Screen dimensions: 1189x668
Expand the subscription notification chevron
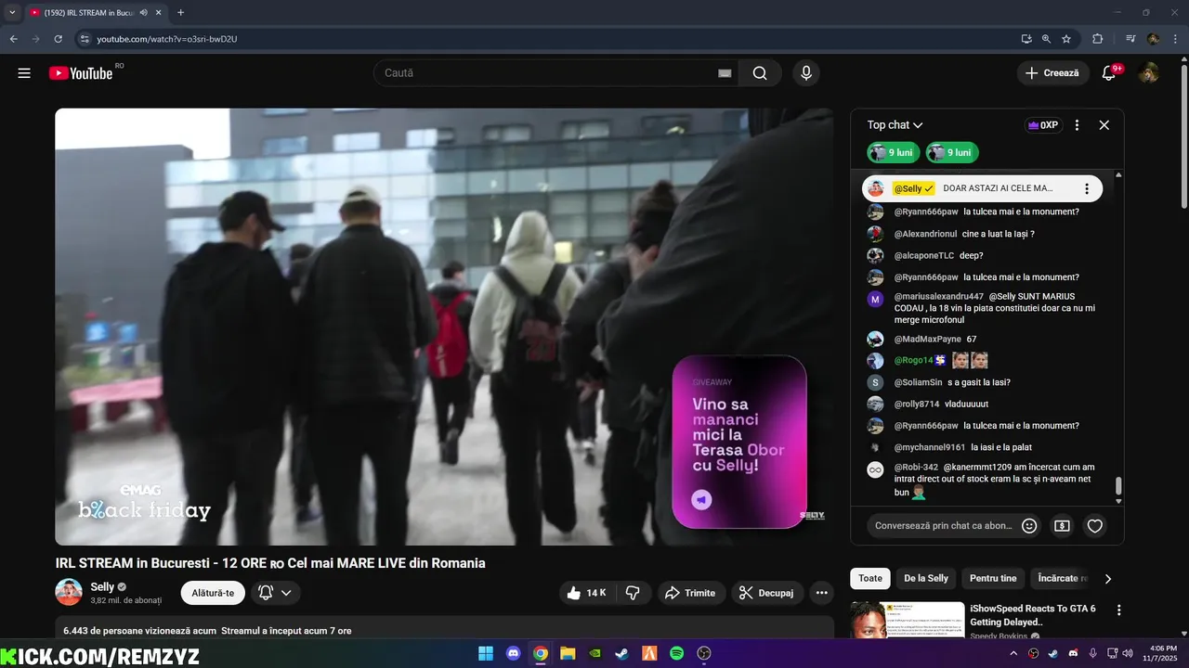click(x=286, y=593)
